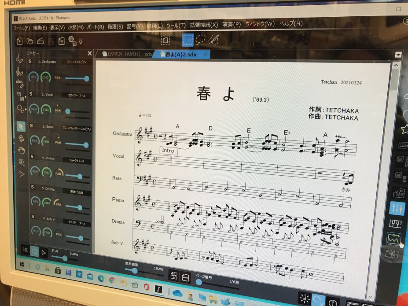Image resolution: width=408 pixels, height=306 pixels.
Task: Open the graph editor panel icon
Action: tap(393, 239)
